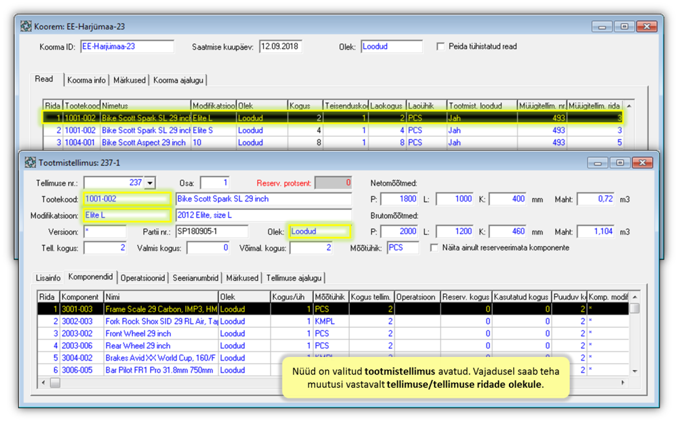678x422 pixels.
Task: Click the Kasutatud kogus column header
Action: (522, 297)
